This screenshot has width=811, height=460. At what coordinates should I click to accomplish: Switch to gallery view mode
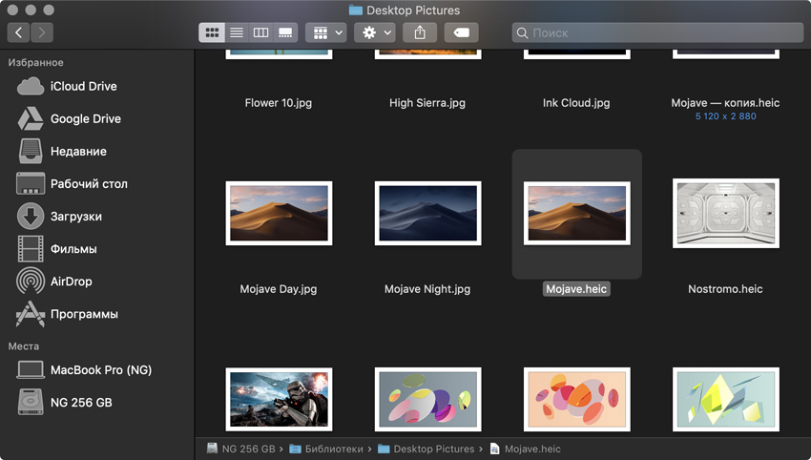pos(285,32)
